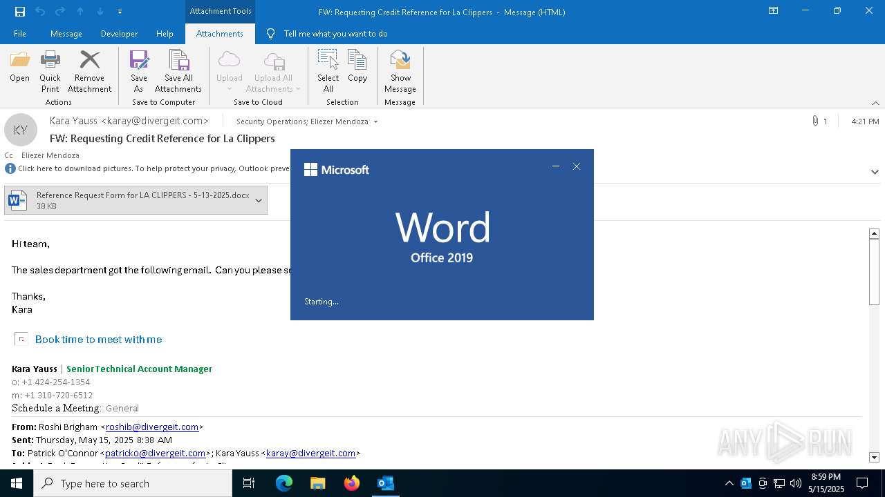This screenshot has height=497, width=885.
Task: Open the attachment with the Open folder icon
Action: tap(19, 67)
